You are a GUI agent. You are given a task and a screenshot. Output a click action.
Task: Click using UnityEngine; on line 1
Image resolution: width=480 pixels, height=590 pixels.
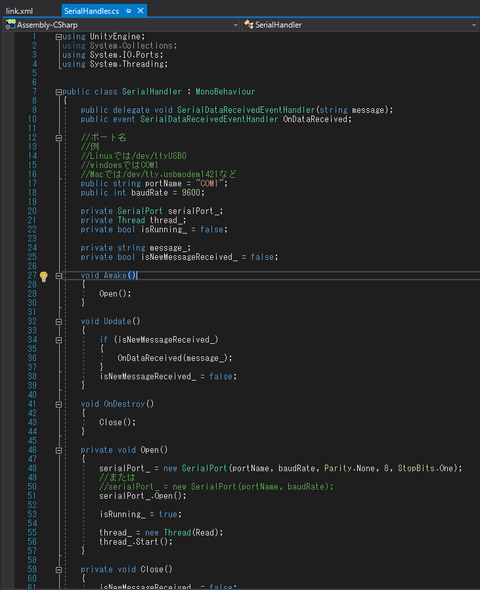104,37
